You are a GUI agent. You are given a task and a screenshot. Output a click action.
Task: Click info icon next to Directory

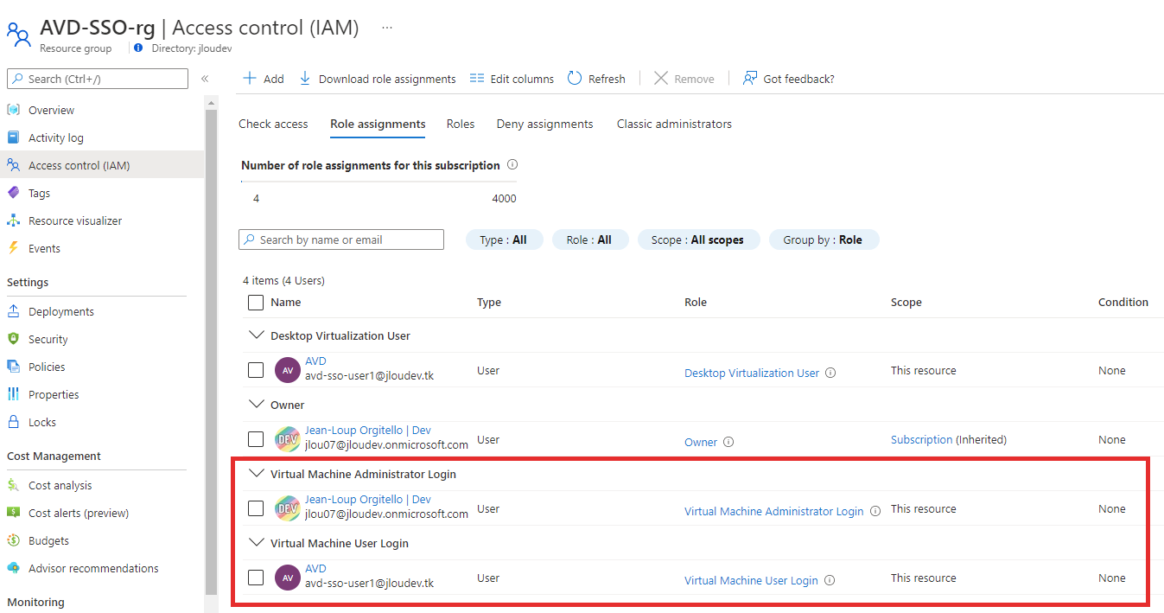pos(138,48)
